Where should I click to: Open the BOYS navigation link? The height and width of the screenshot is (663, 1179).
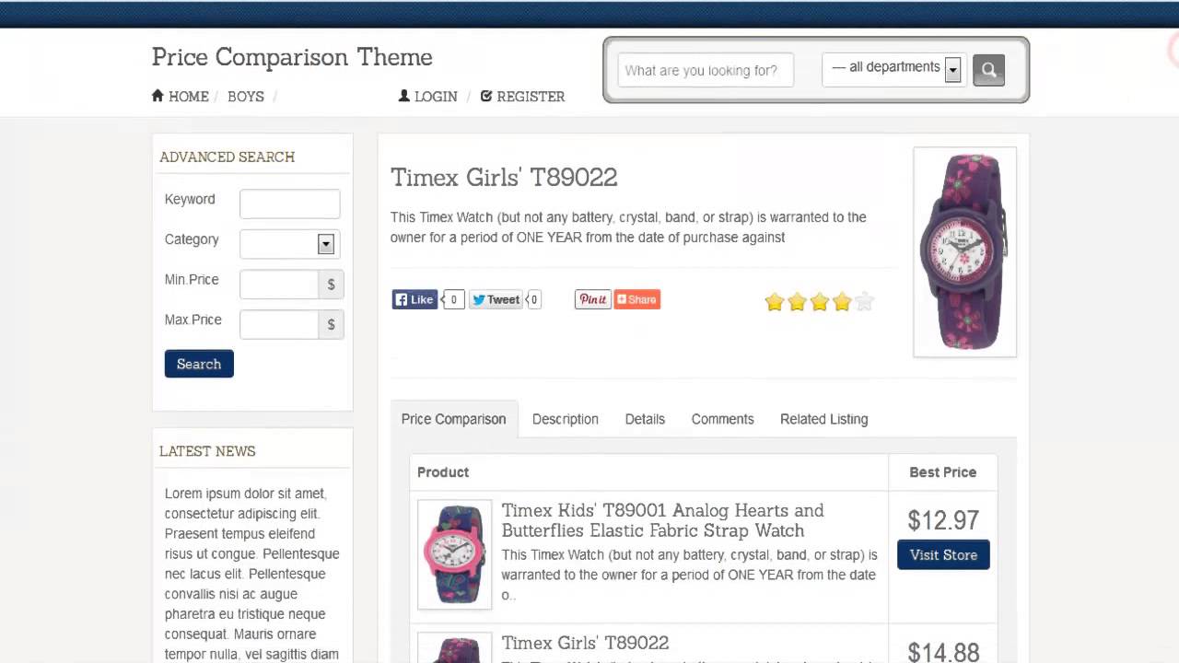click(246, 96)
